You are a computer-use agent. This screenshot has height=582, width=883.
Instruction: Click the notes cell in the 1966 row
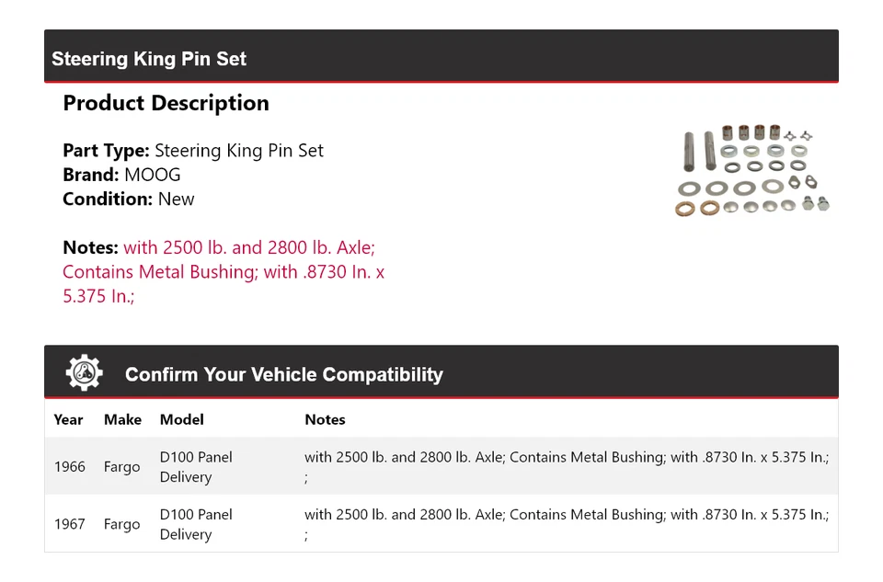tap(566, 458)
